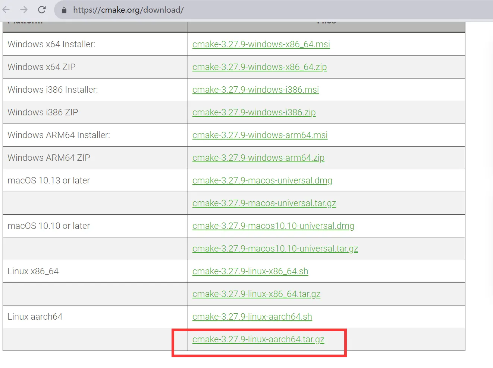Download cmake-3.27.9-windows-arm64.msi
493x368 pixels.
(260, 135)
